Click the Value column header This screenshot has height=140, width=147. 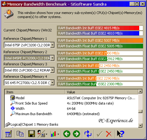tap(102, 92)
